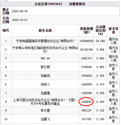The height and width of the screenshot is (125, 121).
Task: Click the ratio value 0.460
Action: pos(100,58)
